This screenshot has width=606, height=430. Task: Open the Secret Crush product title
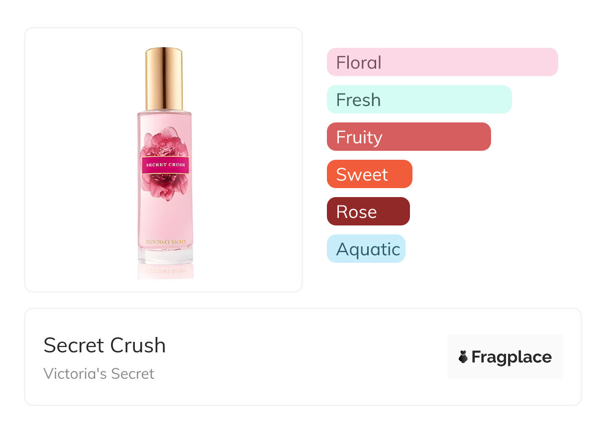104,345
